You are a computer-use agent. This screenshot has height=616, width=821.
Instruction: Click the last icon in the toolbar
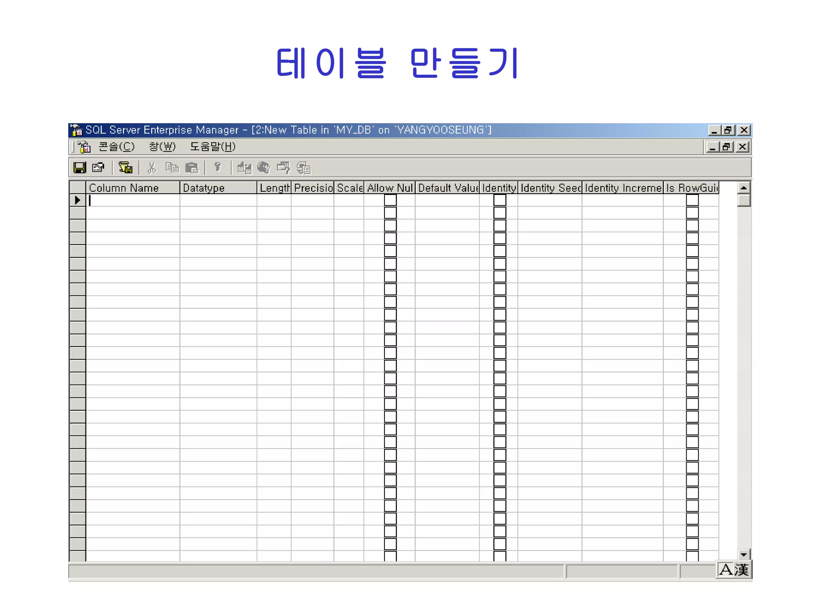303,168
